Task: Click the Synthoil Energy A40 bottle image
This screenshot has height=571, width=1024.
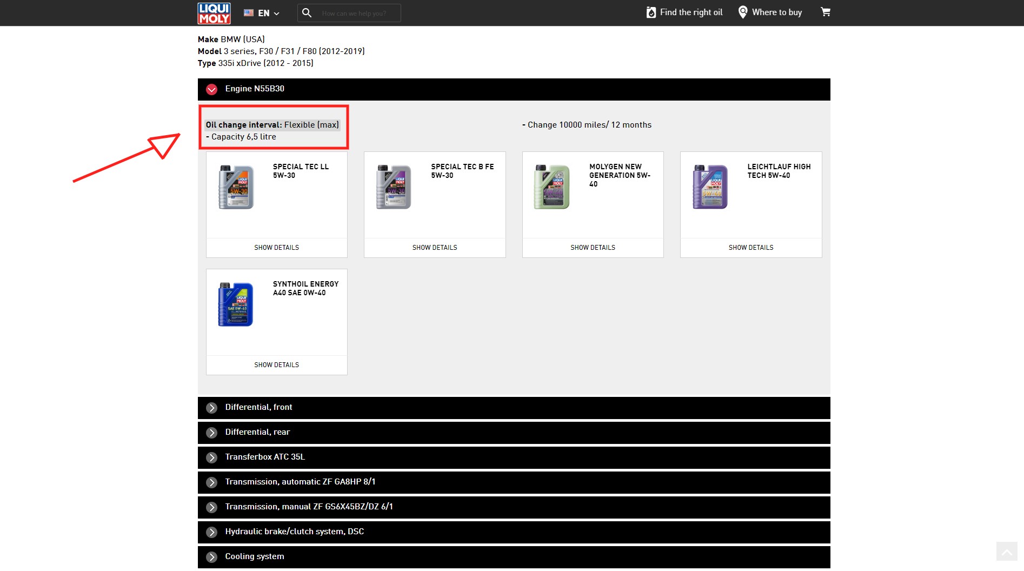Action: (235, 304)
